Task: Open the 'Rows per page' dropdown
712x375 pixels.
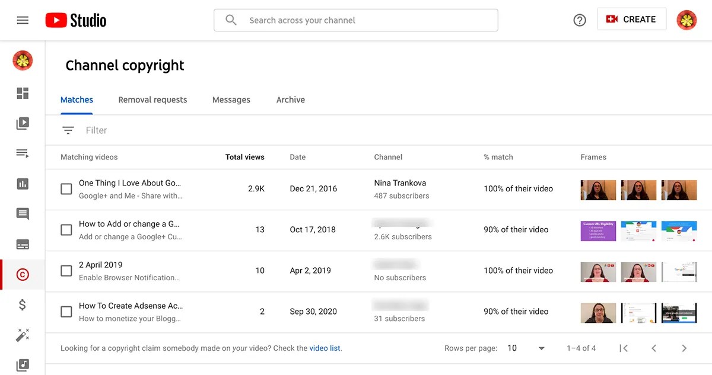Action: click(525, 348)
